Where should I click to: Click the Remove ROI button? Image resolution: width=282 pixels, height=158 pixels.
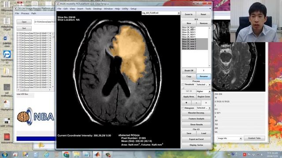click(204, 23)
